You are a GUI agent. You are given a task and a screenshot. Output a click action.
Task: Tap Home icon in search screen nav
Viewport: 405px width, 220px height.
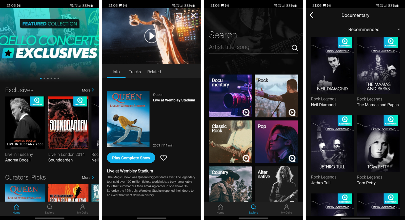coord(220,209)
